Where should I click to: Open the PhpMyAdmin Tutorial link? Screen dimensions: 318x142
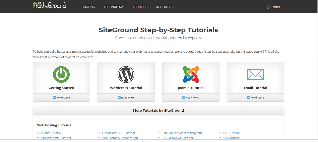click(x=56, y=138)
